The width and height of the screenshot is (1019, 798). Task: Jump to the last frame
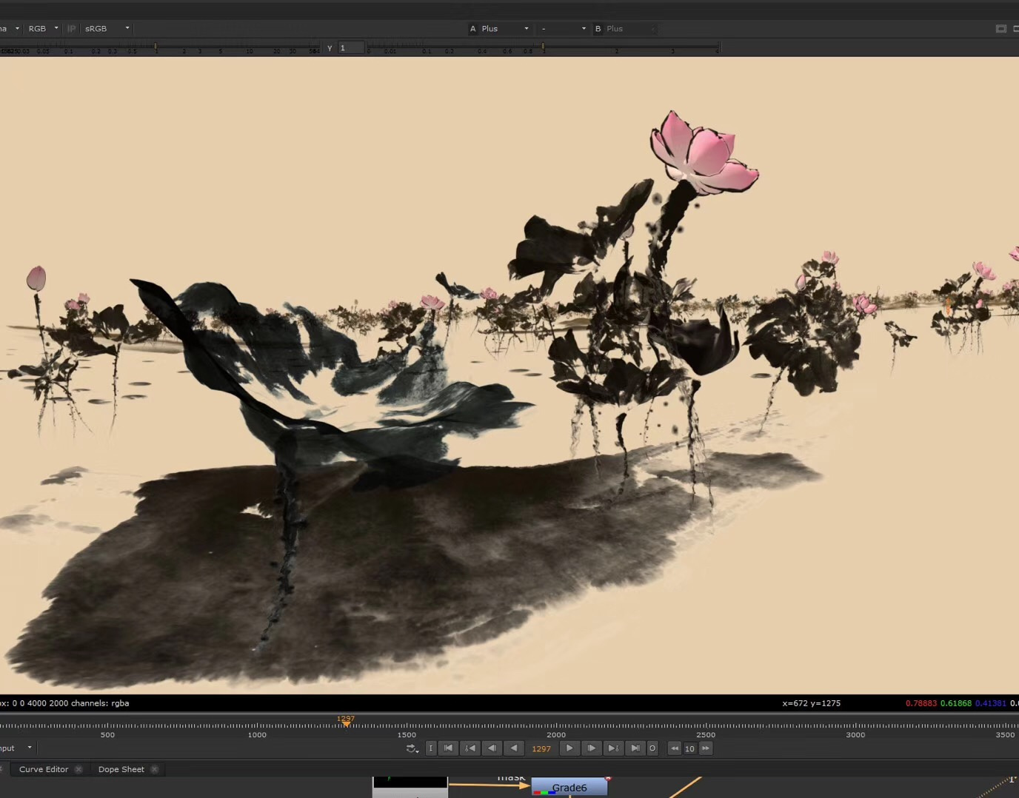coord(635,748)
